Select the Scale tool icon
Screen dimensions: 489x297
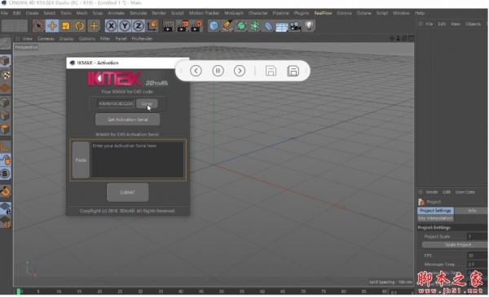click(x=66, y=26)
